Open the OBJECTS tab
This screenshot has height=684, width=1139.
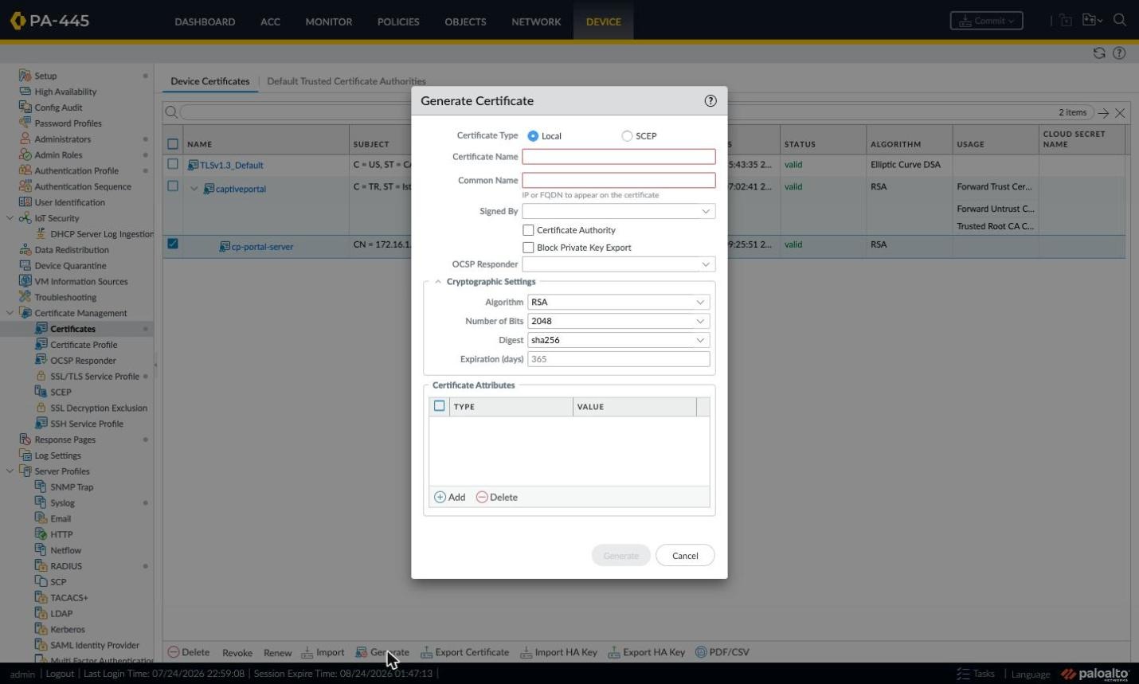click(465, 21)
